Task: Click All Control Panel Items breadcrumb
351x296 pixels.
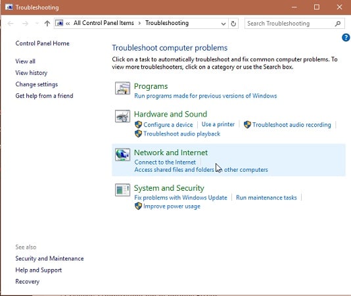Action: point(104,23)
